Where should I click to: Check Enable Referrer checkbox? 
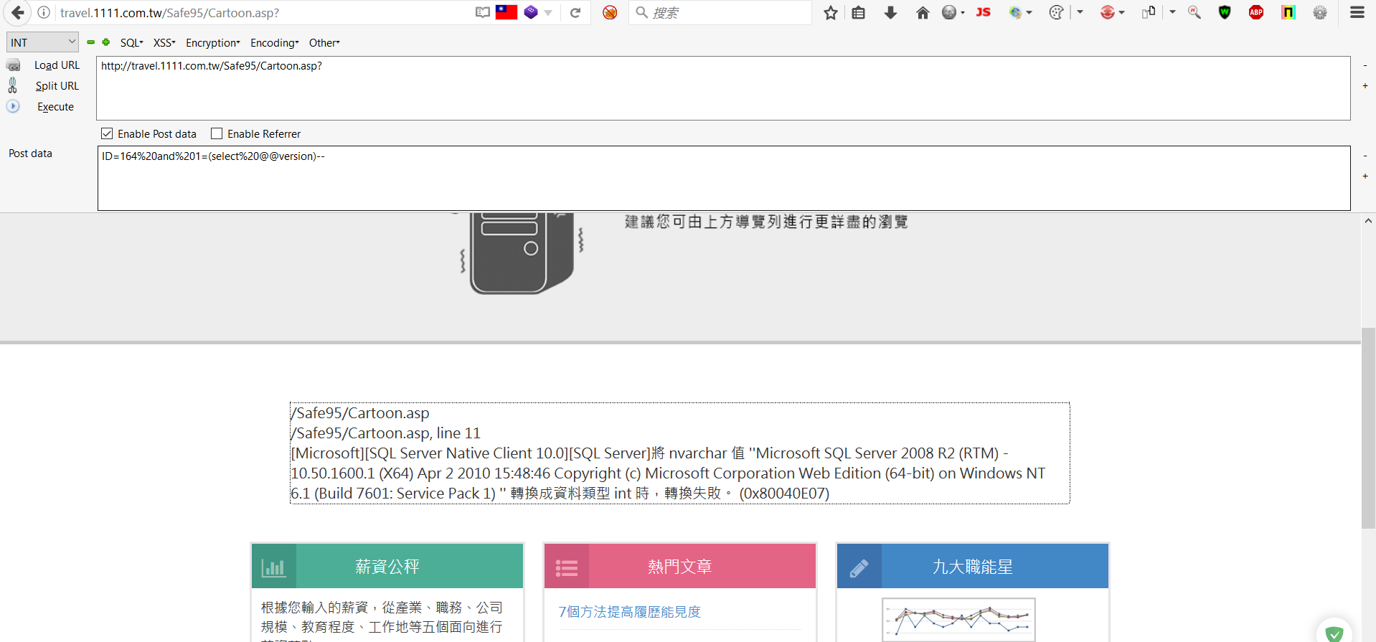(217, 133)
